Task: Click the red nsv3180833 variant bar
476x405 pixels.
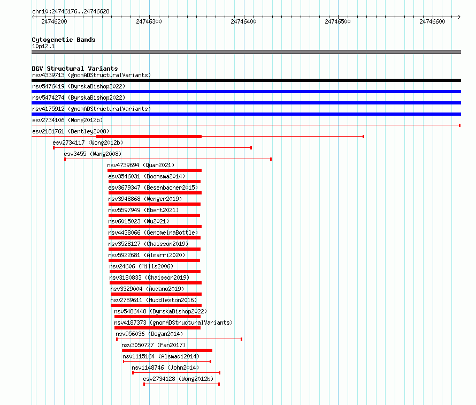Action: [x=156, y=283]
